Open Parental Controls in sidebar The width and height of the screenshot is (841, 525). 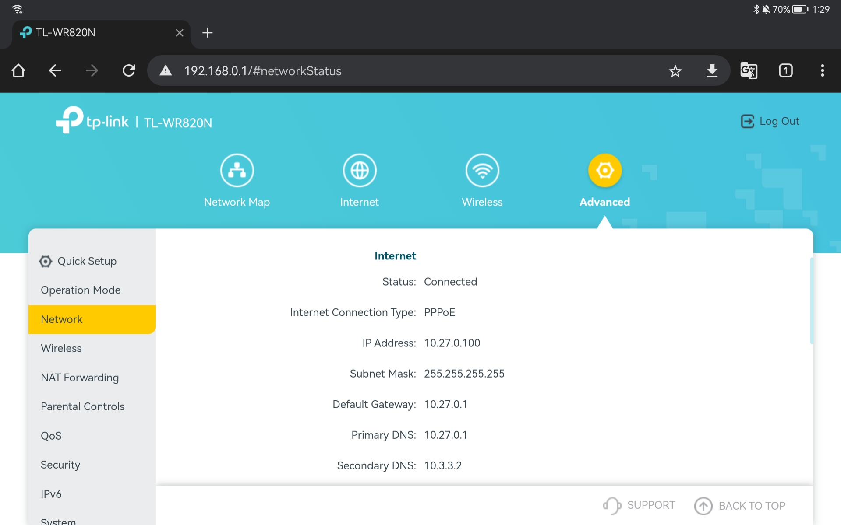point(82,406)
